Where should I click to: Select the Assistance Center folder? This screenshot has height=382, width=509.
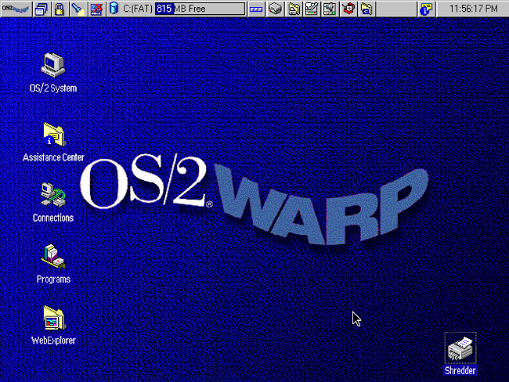(x=53, y=142)
